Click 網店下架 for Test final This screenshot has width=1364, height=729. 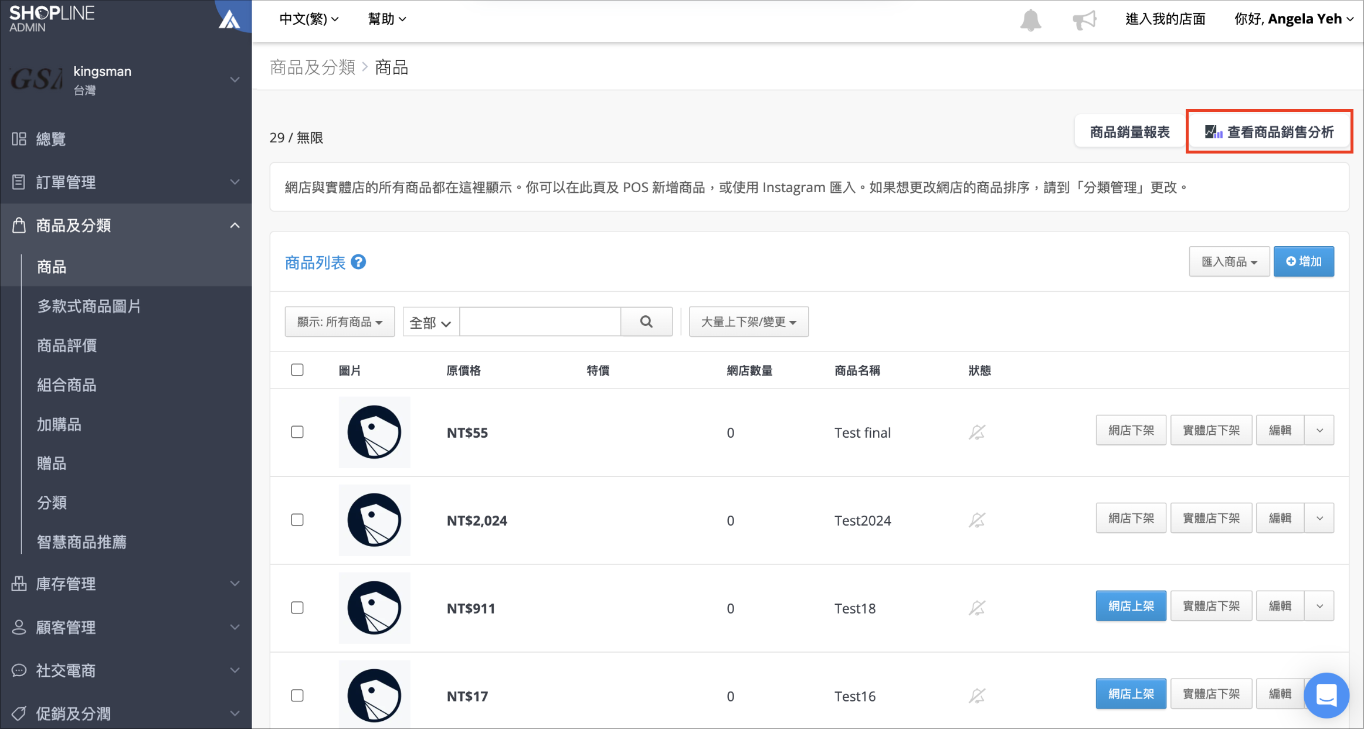coord(1131,431)
